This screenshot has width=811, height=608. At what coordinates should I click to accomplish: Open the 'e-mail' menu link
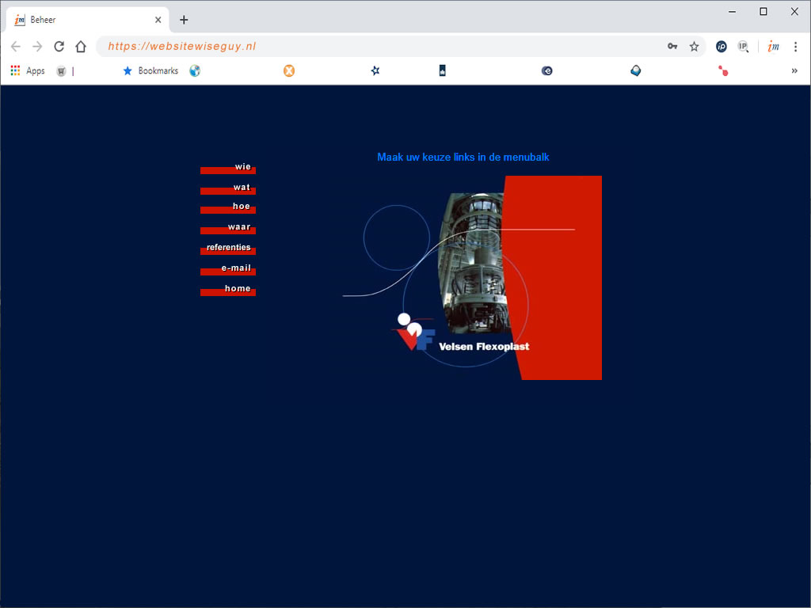point(228,269)
